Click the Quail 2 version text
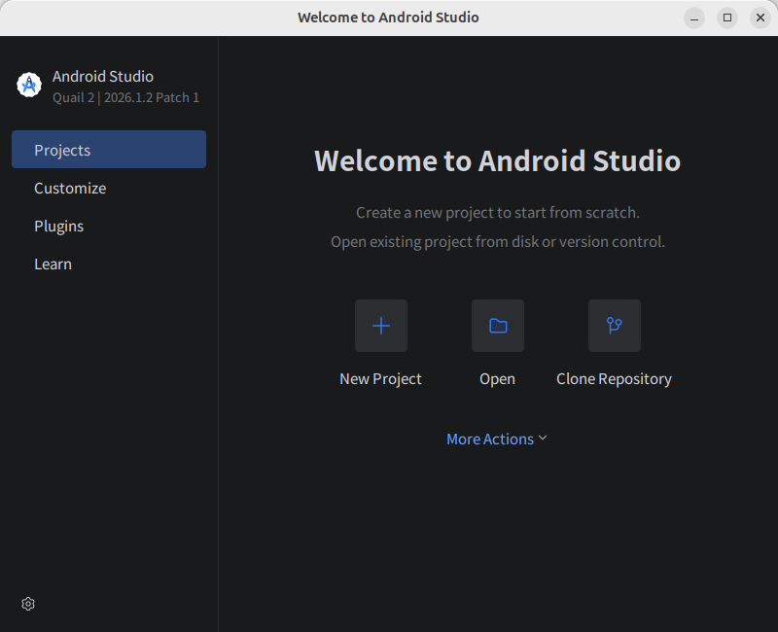This screenshot has height=632, width=778. (126, 98)
